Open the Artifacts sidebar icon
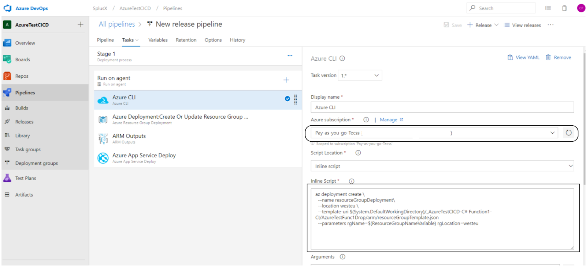 pyautogui.click(x=7, y=194)
